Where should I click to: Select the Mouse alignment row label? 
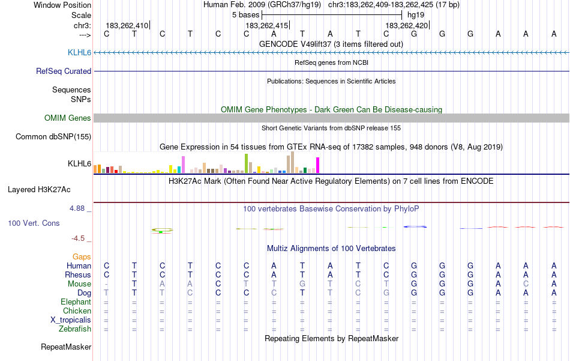(x=79, y=284)
